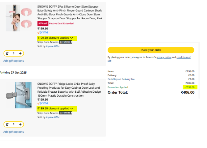Add gift options for Fridge Locks

pyautogui.click(x=13, y=132)
